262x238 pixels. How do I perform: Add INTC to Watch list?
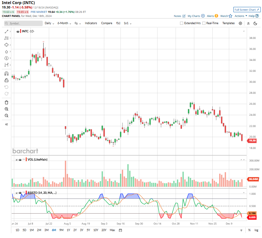click(x=226, y=16)
